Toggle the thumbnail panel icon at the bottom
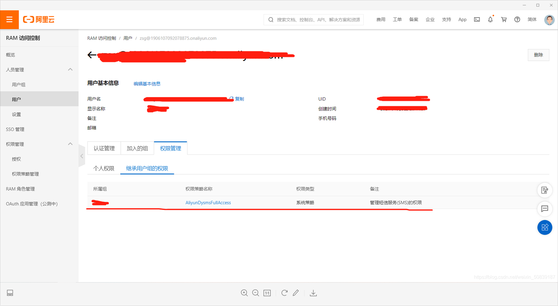 pyautogui.click(x=10, y=293)
